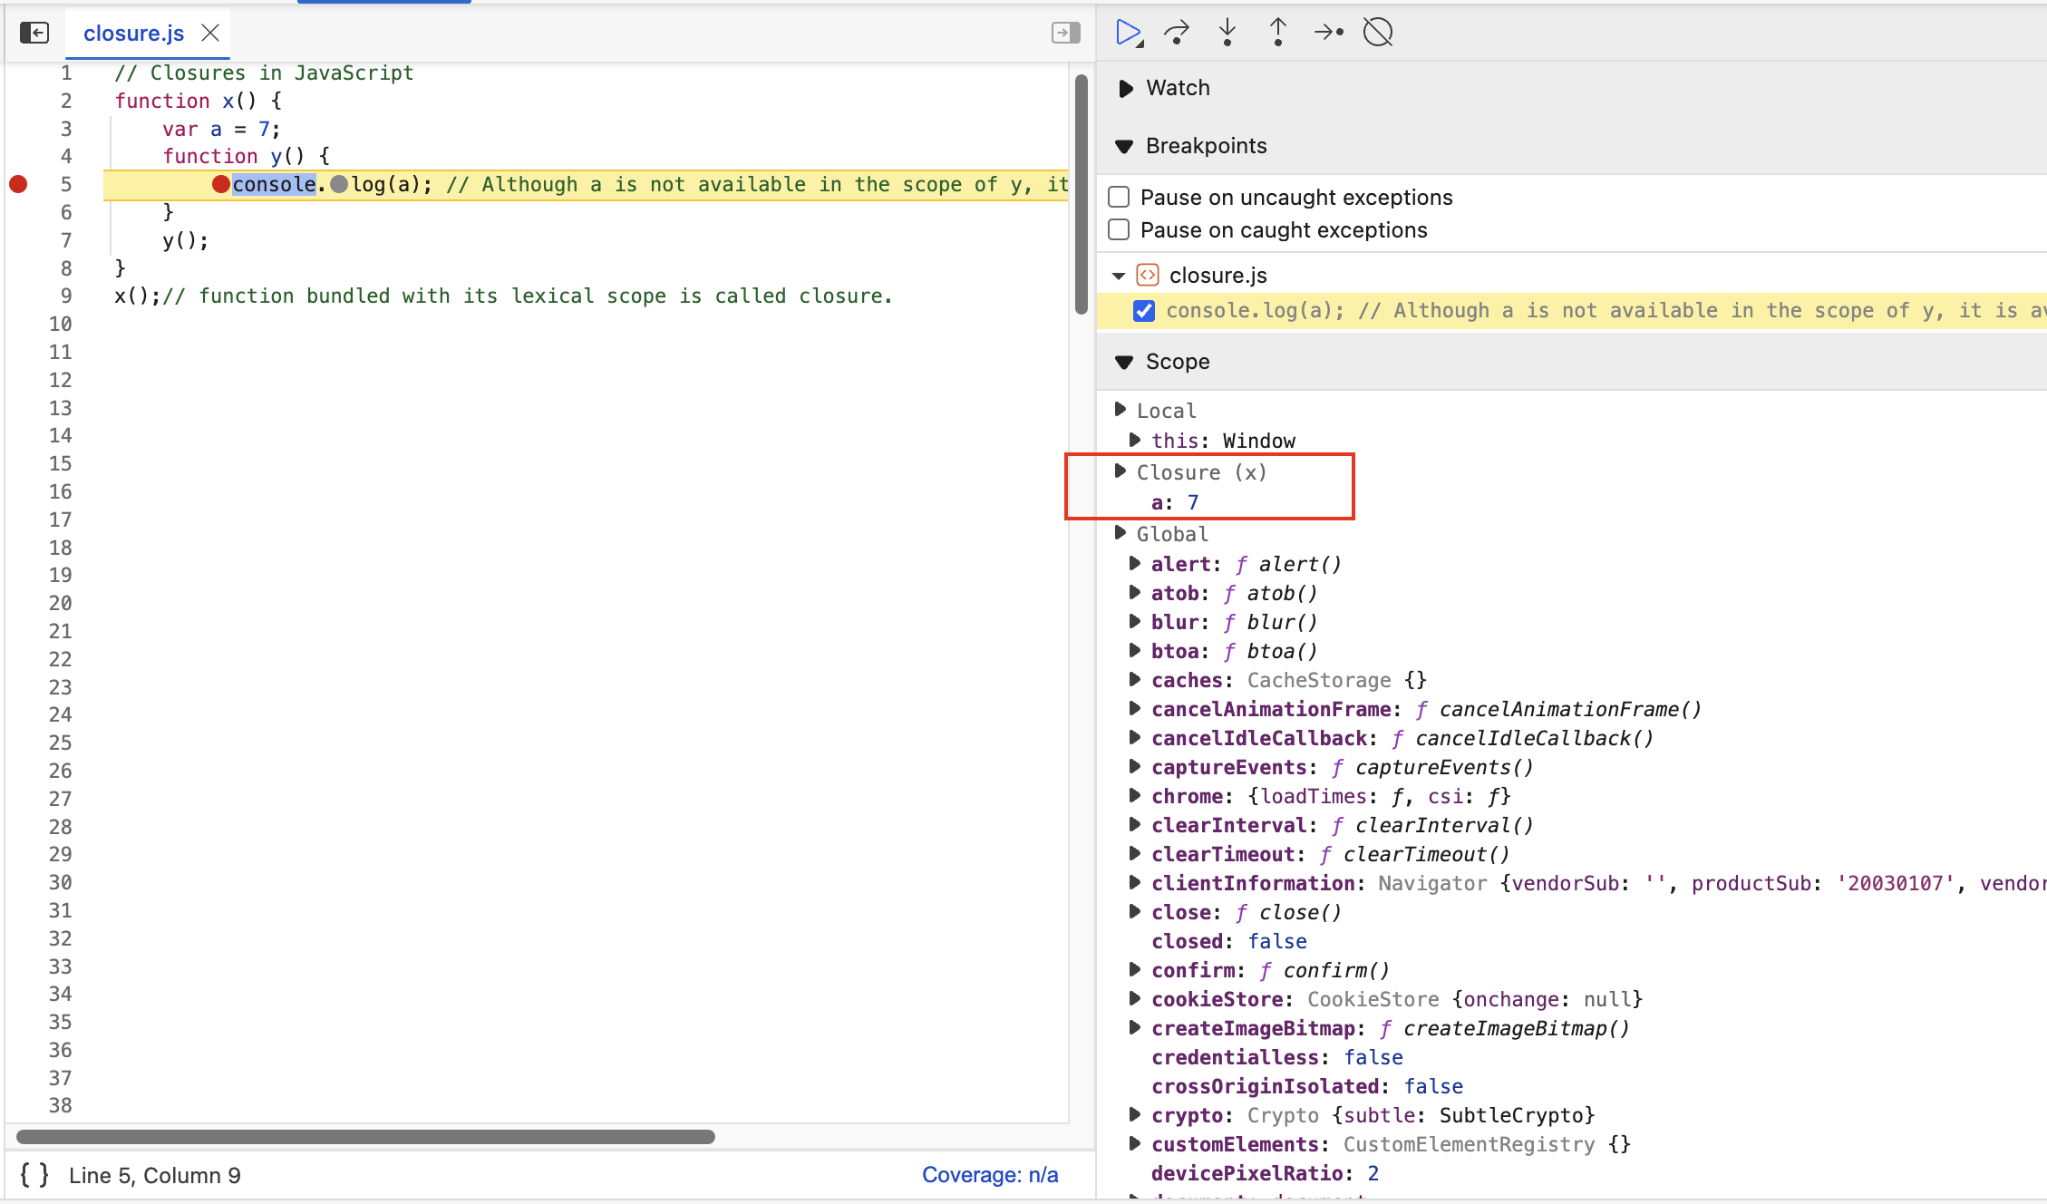Expand the alert function entry
The image size is (2047, 1204).
point(1135,563)
